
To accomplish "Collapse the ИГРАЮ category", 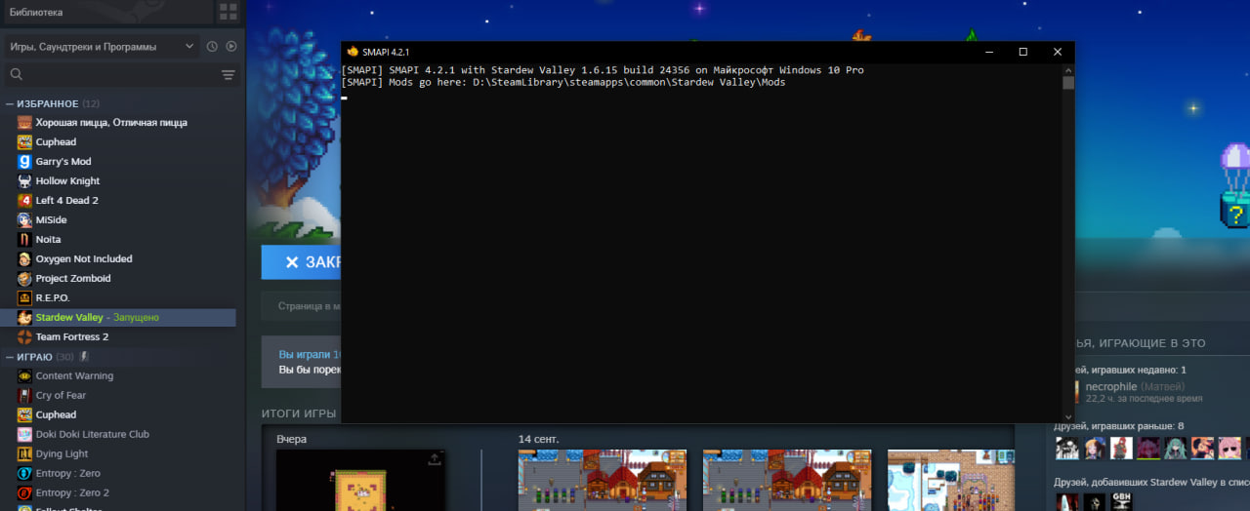I will 10,357.
